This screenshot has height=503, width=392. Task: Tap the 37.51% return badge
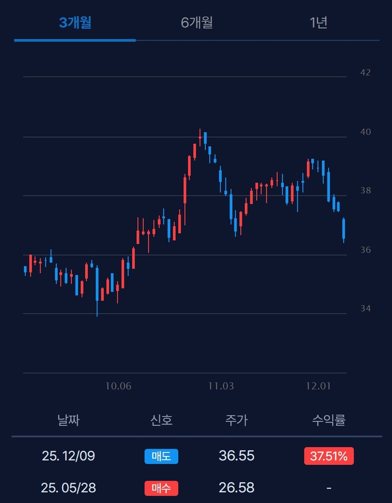pos(329,456)
